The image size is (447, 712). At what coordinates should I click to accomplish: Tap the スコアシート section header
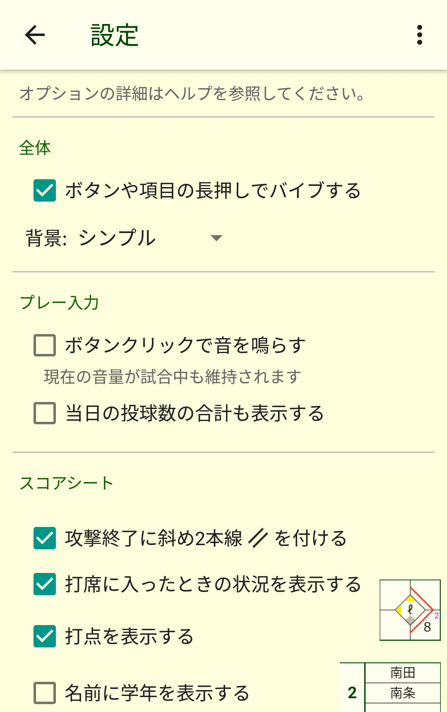tap(66, 483)
